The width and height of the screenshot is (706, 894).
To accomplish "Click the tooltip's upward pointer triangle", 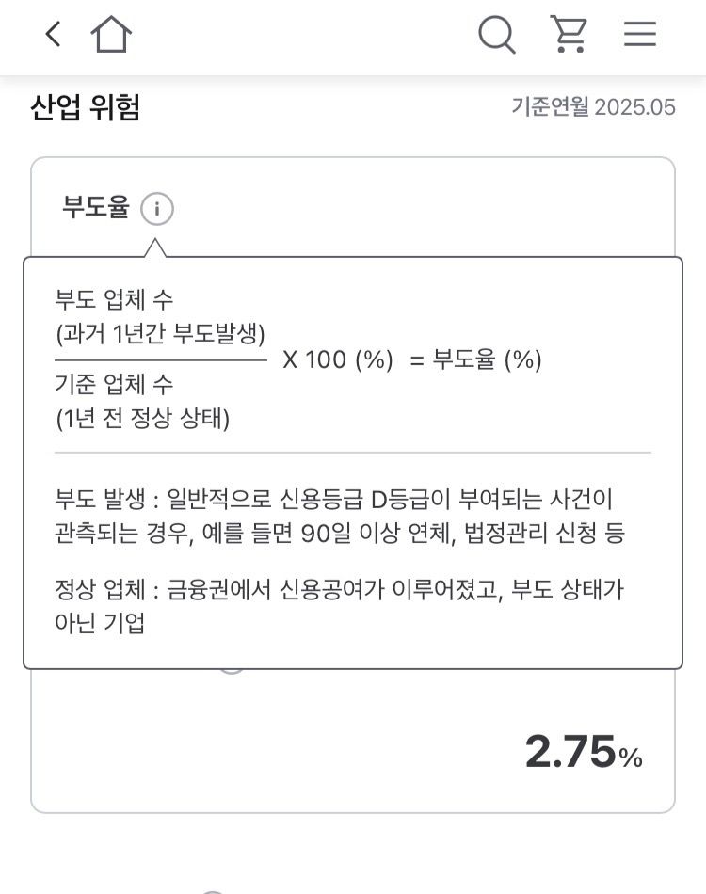I will tap(155, 248).
